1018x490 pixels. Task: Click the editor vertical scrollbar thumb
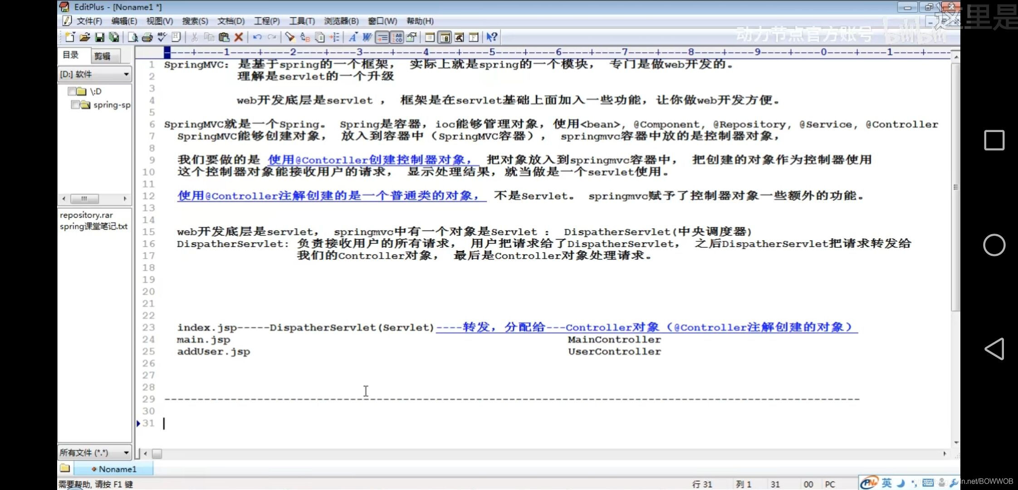click(x=955, y=186)
